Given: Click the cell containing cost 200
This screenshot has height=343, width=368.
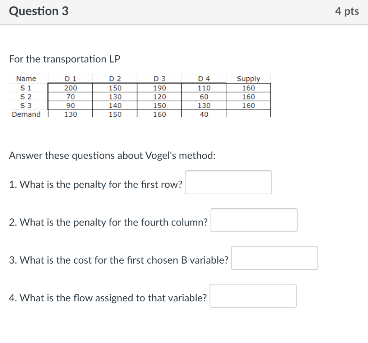Looking at the screenshot, I should 70,88.
